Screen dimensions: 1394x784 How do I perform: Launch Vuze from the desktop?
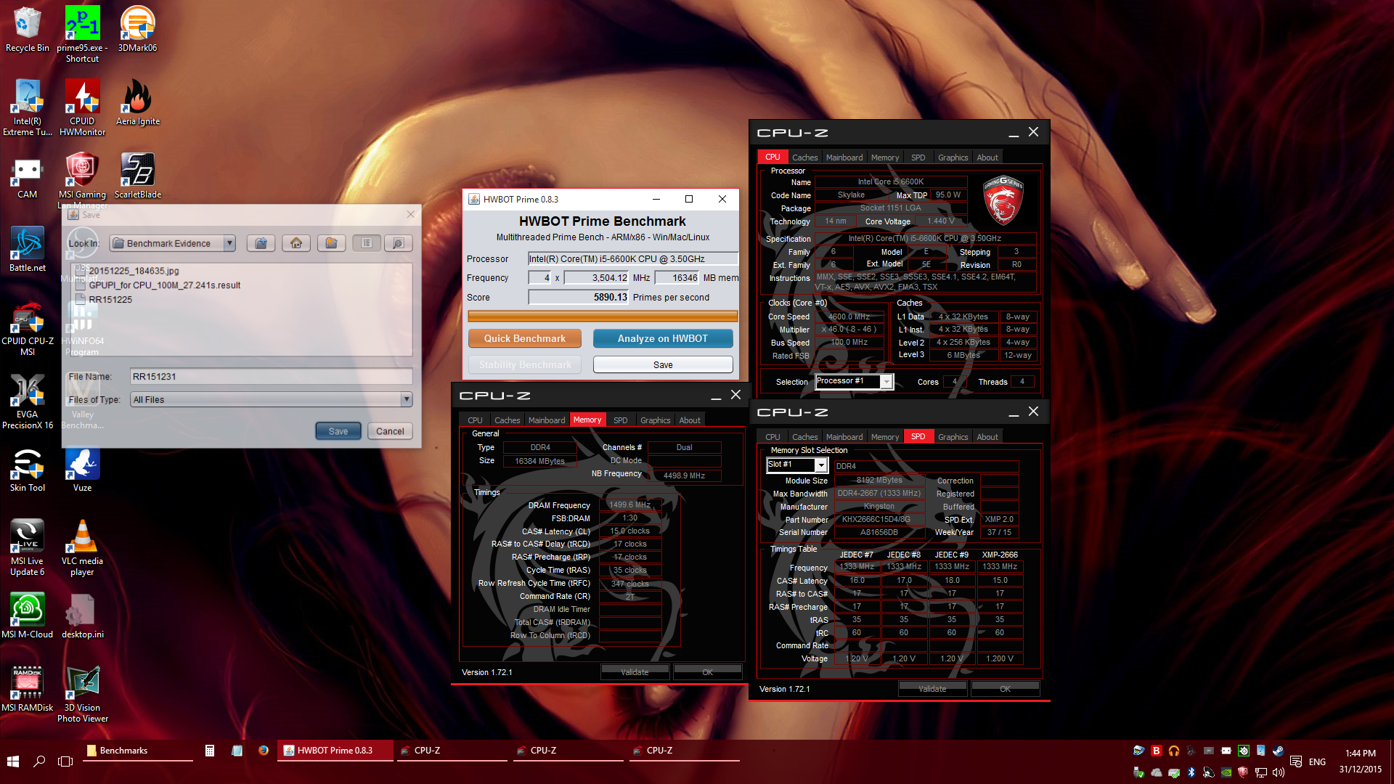point(82,470)
